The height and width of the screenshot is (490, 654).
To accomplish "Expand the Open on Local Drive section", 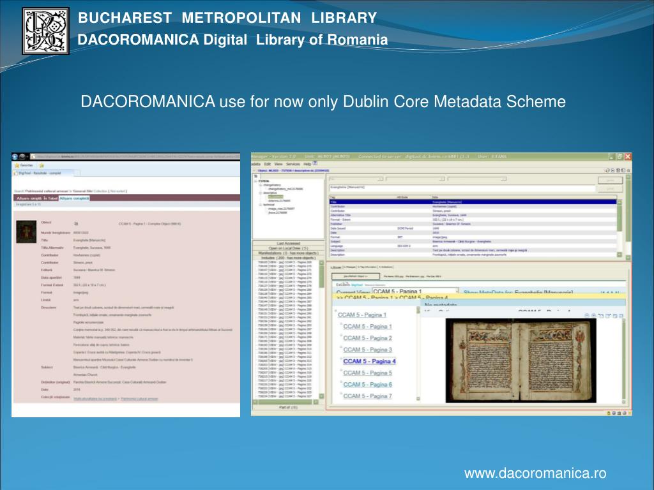I will pyautogui.click(x=288, y=248).
